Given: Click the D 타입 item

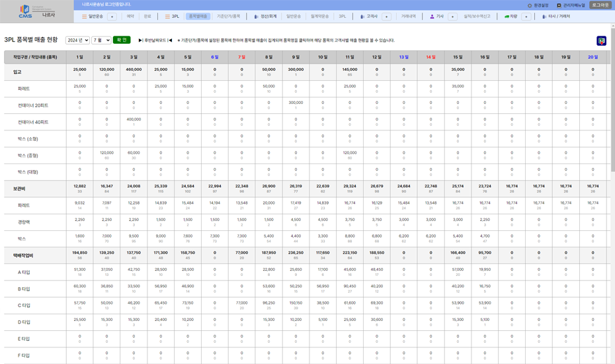Looking at the screenshot, I should [24, 322].
